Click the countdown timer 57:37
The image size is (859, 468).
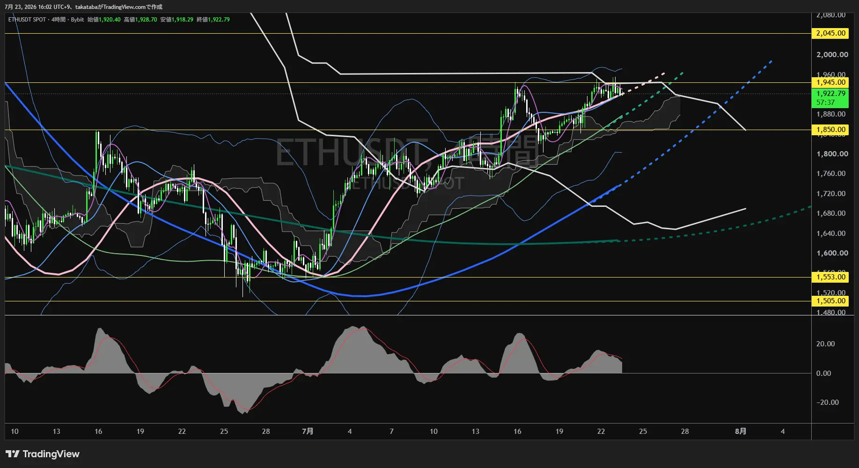tap(825, 102)
